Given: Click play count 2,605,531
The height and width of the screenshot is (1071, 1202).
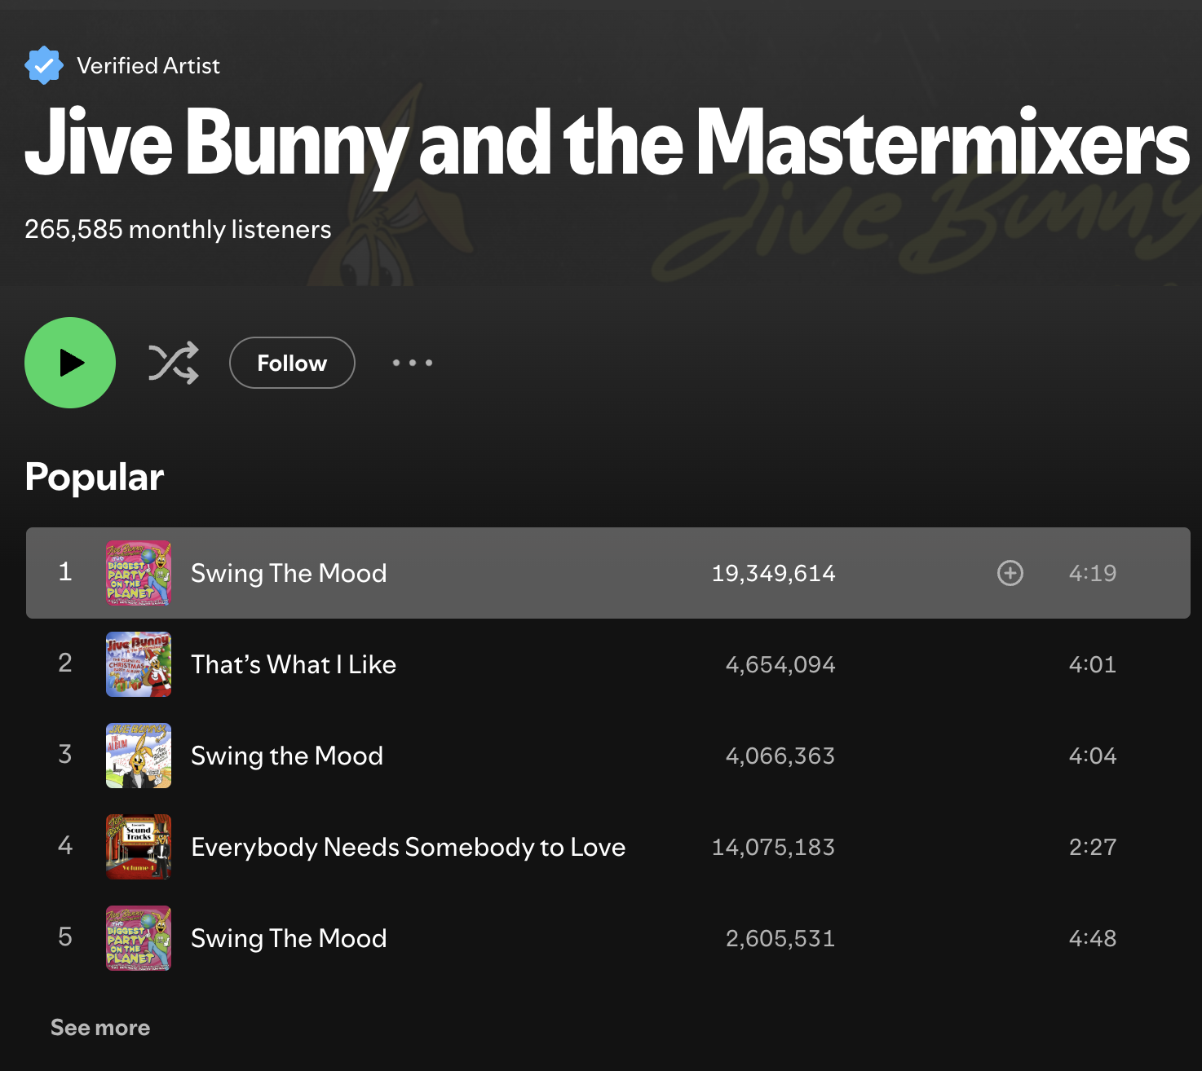Looking at the screenshot, I should 780,938.
